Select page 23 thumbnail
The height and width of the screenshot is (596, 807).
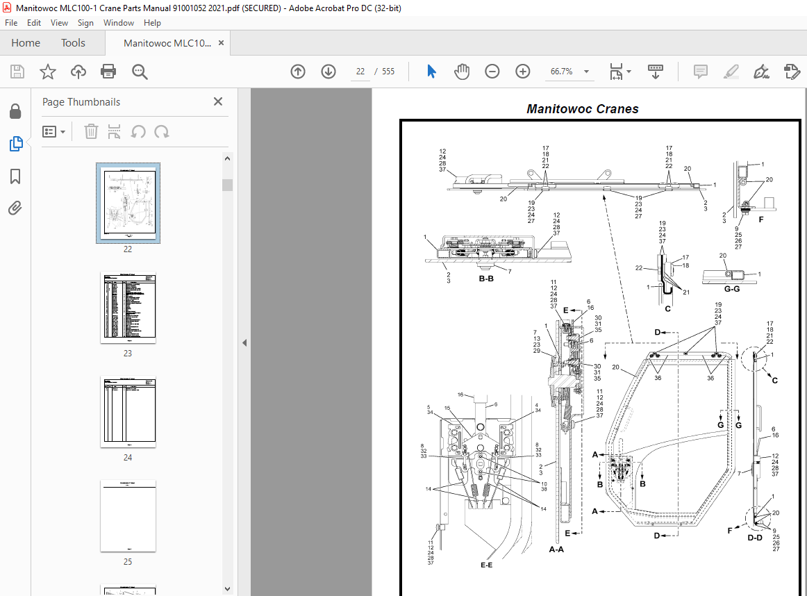[x=128, y=307]
